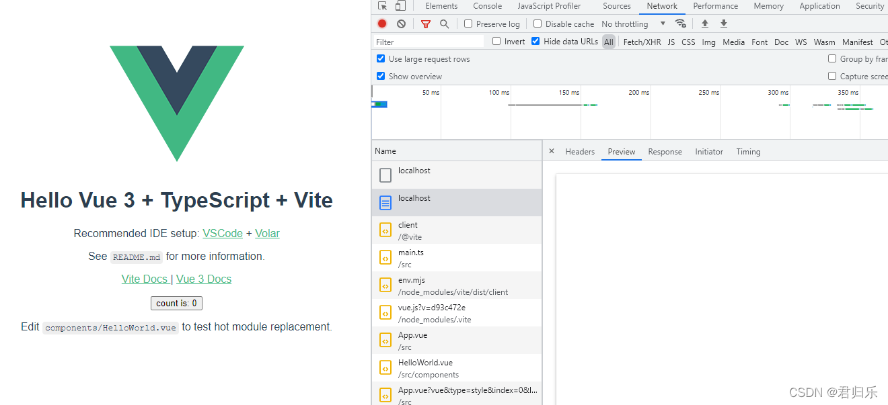The image size is (888, 405).
Task: Focus the network Filter input field
Action: coord(429,42)
